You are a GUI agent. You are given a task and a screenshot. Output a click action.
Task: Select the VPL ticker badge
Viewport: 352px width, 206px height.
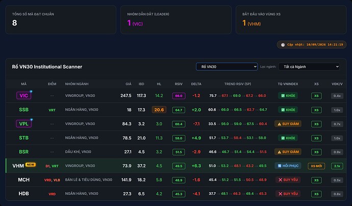pos(24,123)
